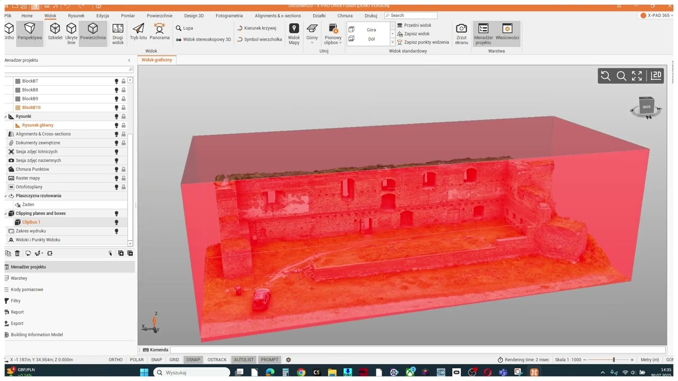Open the Fotogrametria ribbon tab
The image size is (678, 381).
click(229, 16)
